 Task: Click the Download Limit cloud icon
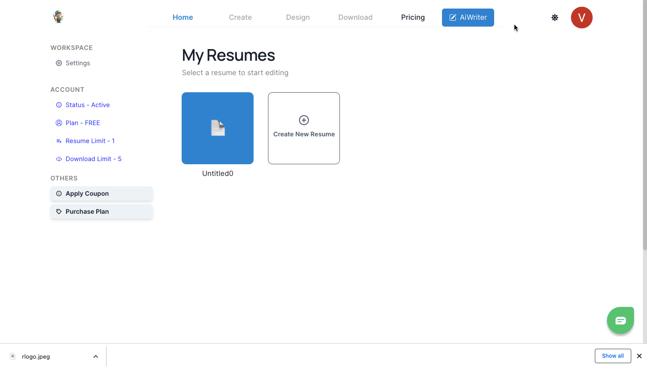click(59, 158)
